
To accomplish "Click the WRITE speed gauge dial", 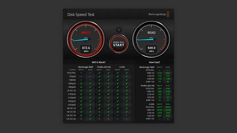I will pos(86,39).
